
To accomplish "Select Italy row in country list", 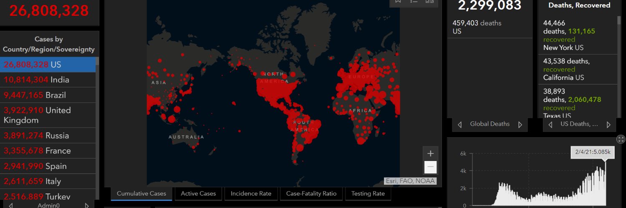I will tap(48, 181).
